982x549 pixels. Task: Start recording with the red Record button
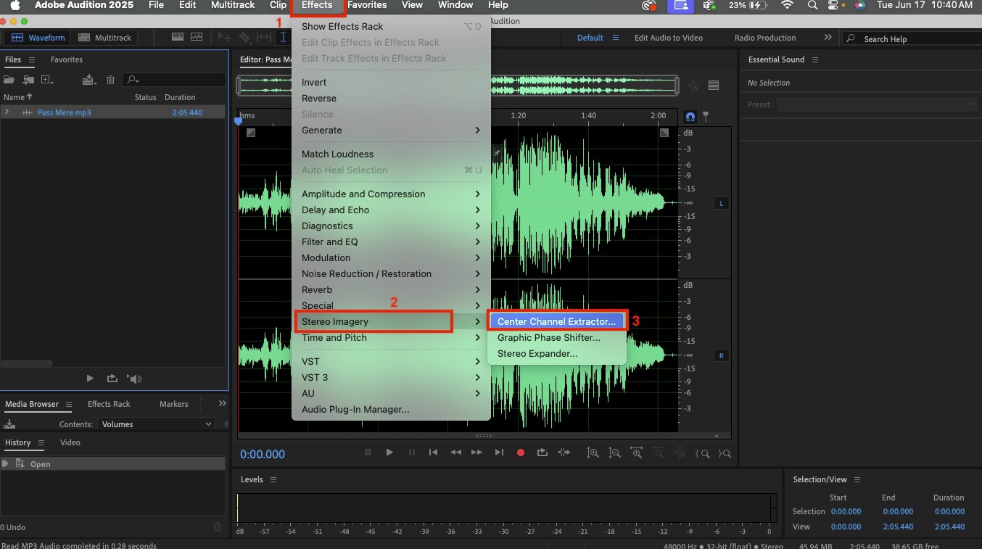(x=520, y=452)
